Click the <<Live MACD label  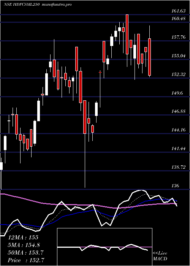(160, 256)
